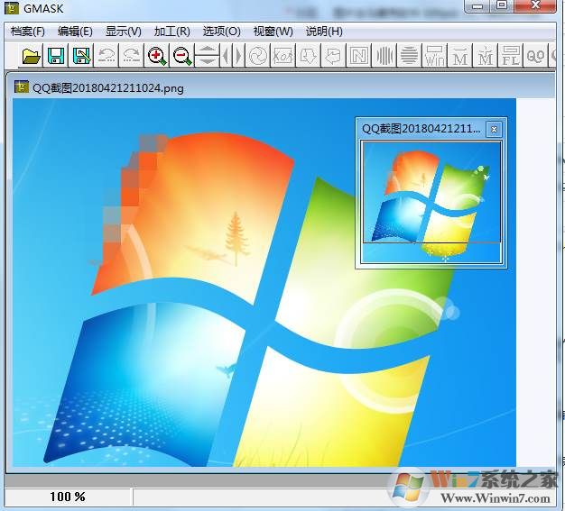565x511 pixels.
Task: Click the QQ截图20180421211024.png document title
Action: click(108, 88)
